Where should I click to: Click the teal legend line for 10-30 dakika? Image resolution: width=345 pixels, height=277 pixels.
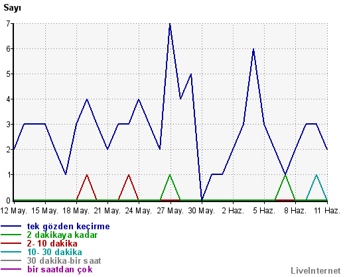[x=11, y=252]
